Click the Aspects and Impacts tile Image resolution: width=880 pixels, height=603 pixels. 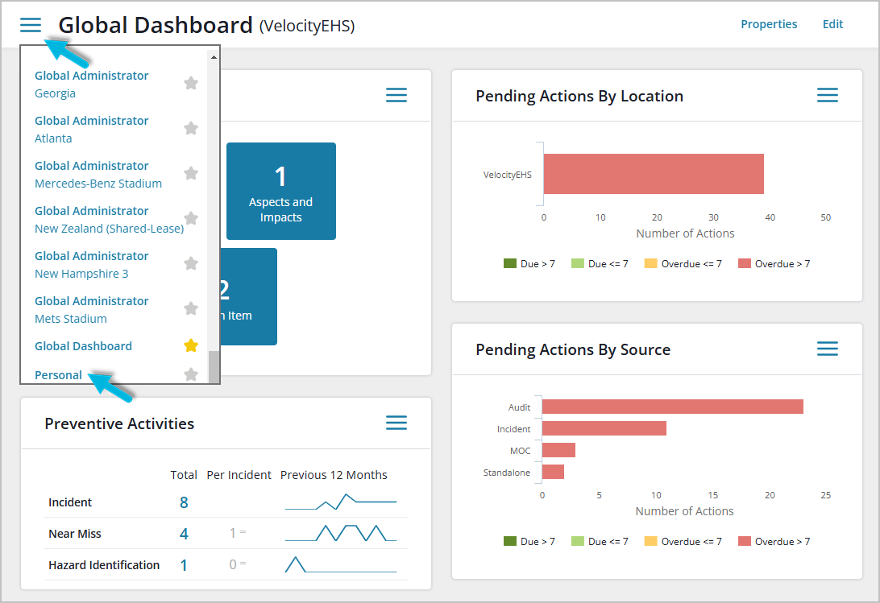coord(280,192)
